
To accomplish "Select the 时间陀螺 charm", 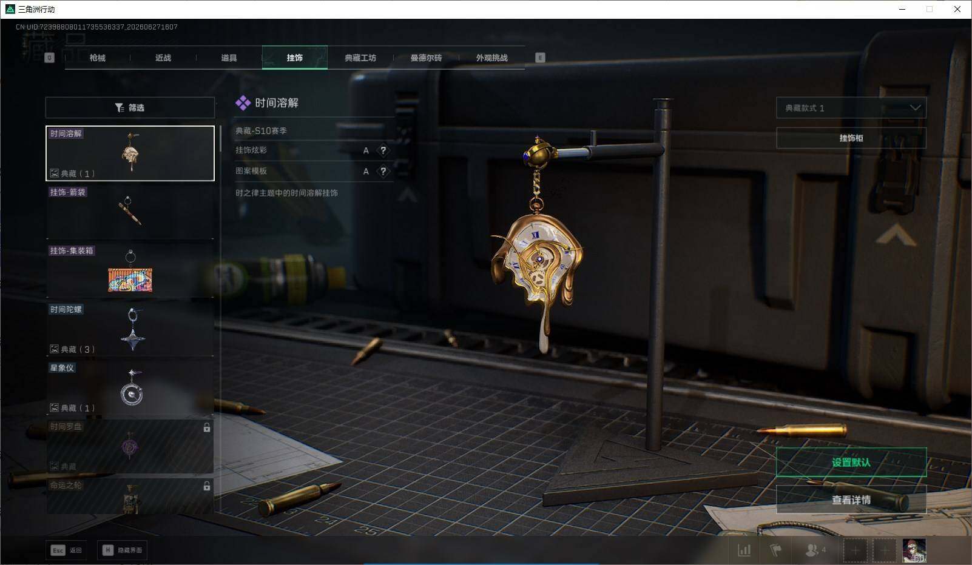I will pos(130,329).
